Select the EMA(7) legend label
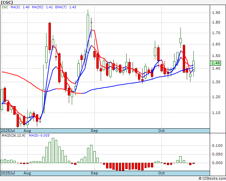 tap(61, 7)
